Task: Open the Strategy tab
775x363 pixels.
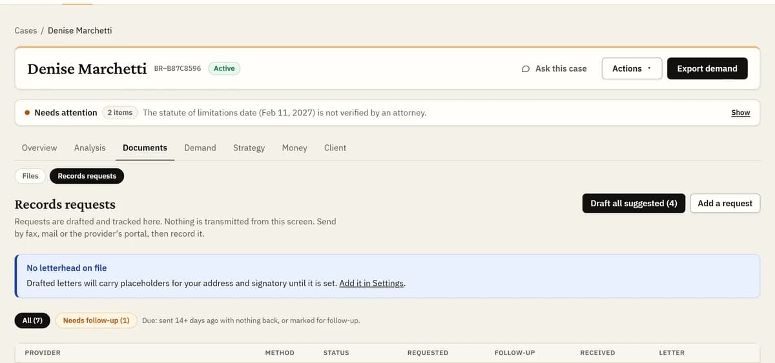Action: (249, 148)
